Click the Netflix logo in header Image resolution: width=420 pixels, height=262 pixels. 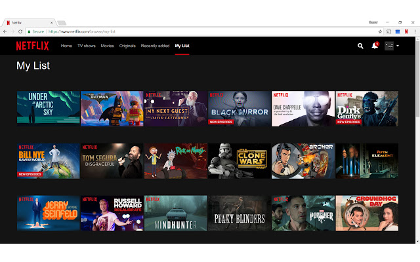pyautogui.click(x=32, y=46)
